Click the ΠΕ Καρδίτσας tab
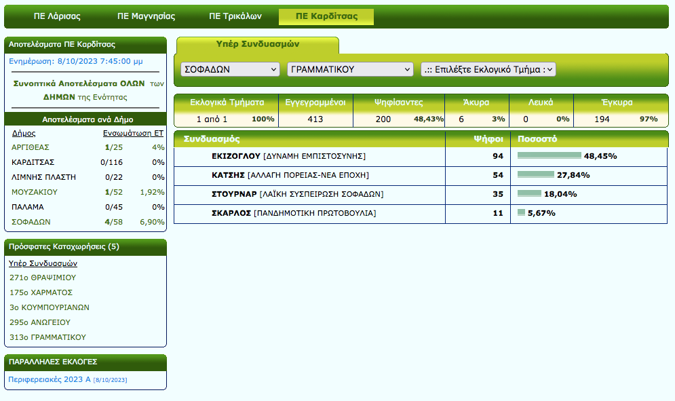Viewport: 675px width, 401px height. pos(326,16)
